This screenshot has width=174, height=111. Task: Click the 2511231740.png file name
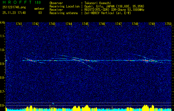14,7
